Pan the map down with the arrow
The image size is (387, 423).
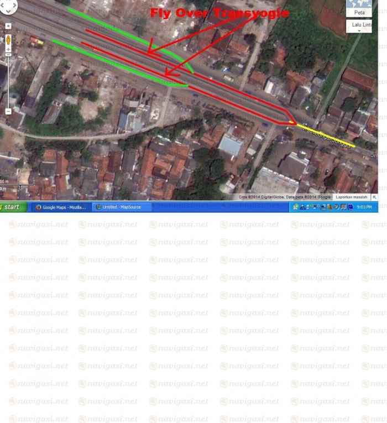(x=8, y=11)
